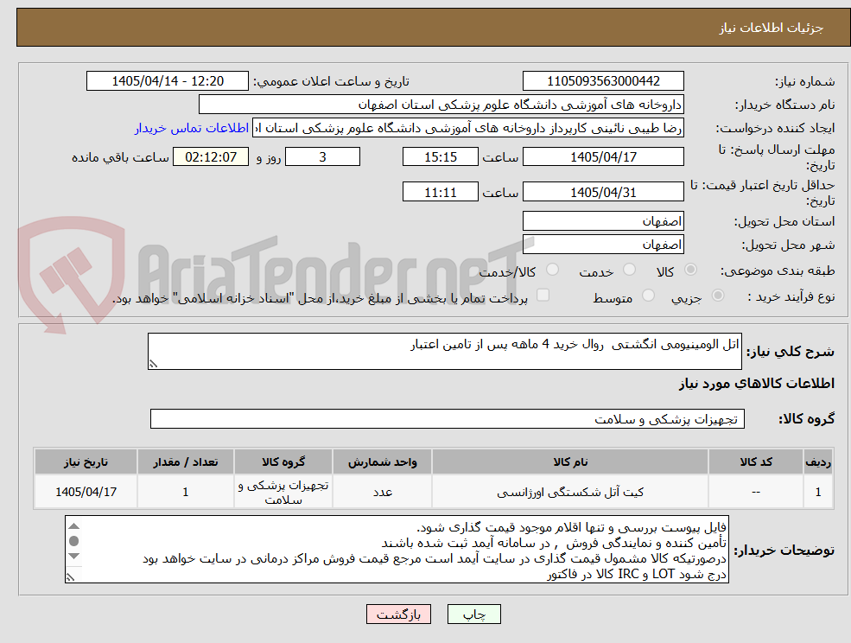Click the scrollbar thumb in buyer notes
Viewport: 851px width, 643px height.
(x=74, y=541)
